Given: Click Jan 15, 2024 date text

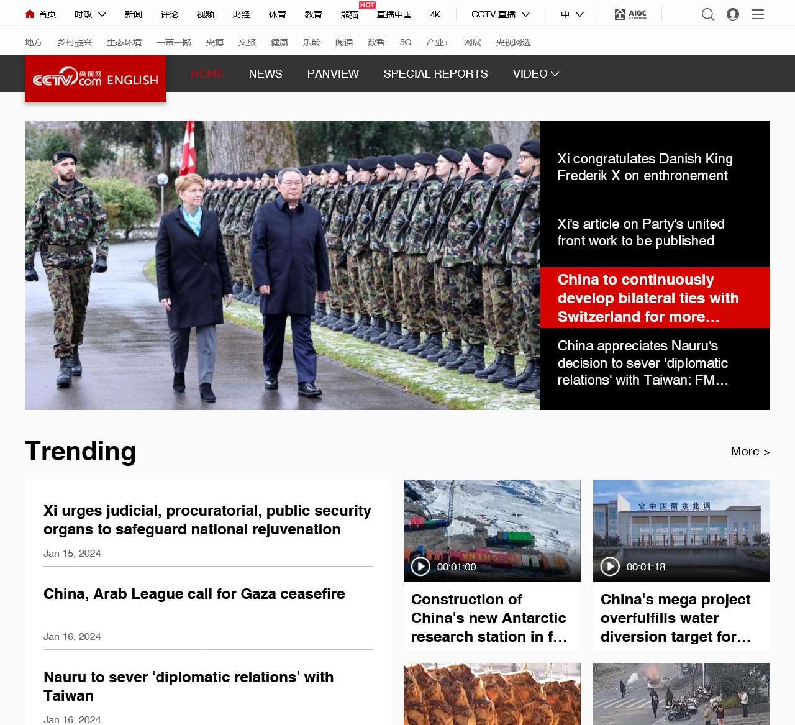Looking at the screenshot, I should pyautogui.click(x=72, y=554).
